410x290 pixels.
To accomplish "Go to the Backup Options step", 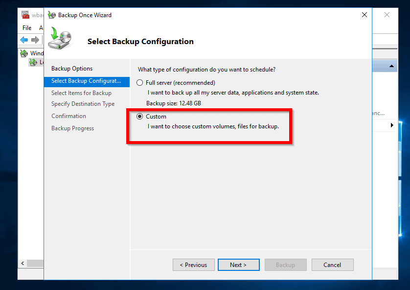I will (x=72, y=69).
